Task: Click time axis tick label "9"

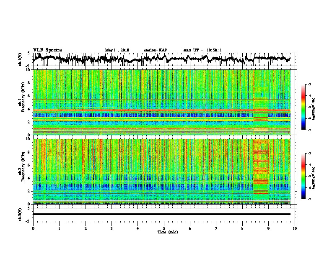Action: [x=268, y=228]
